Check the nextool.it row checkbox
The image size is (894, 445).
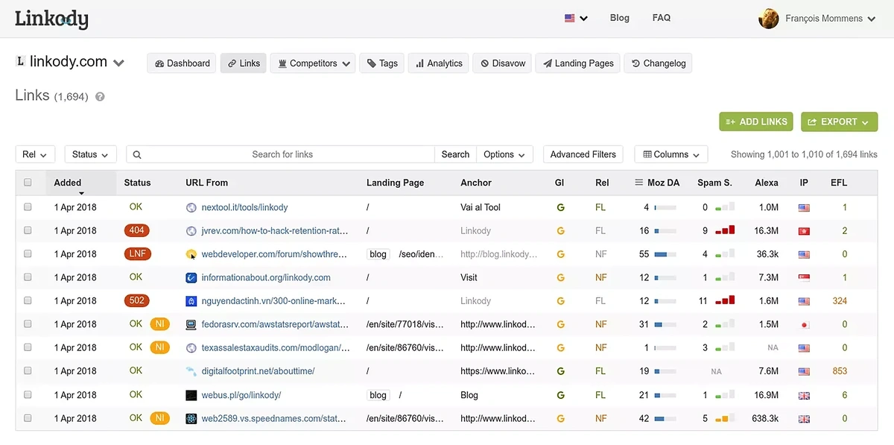pyautogui.click(x=28, y=207)
